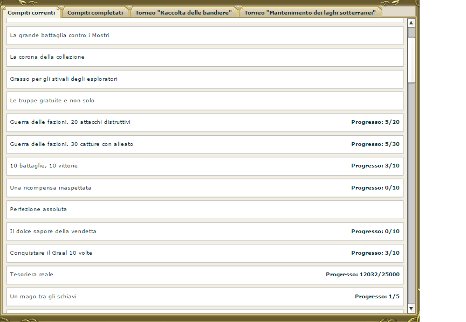Switch to the Compiti correnti tab
This screenshot has height=322, width=466.
[31, 12]
